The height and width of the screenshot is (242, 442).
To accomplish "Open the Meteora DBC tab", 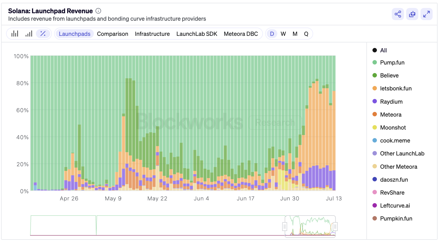I will coord(241,34).
